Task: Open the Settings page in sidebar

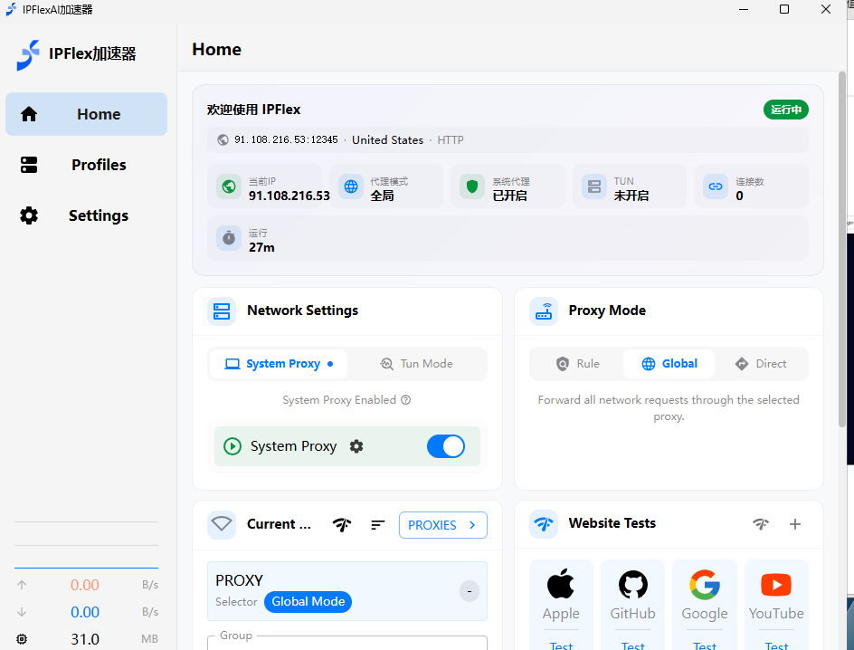Action: coord(86,215)
